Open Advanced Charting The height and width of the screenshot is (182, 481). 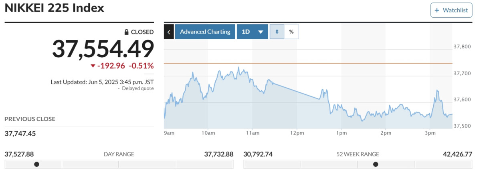[x=205, y=32]
